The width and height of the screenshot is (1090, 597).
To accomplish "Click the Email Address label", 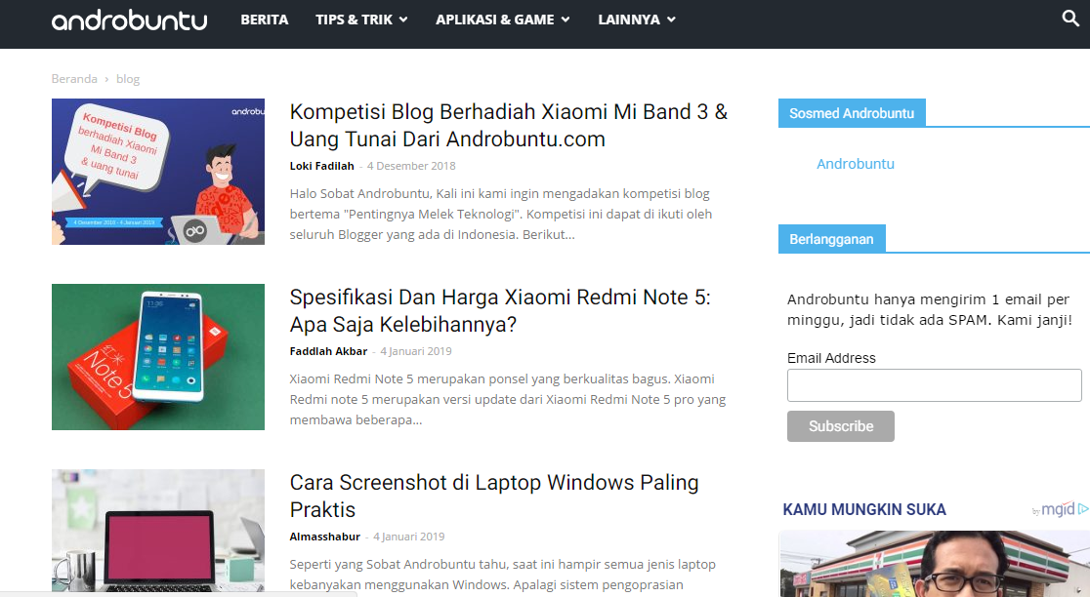I will coord(831,358).
